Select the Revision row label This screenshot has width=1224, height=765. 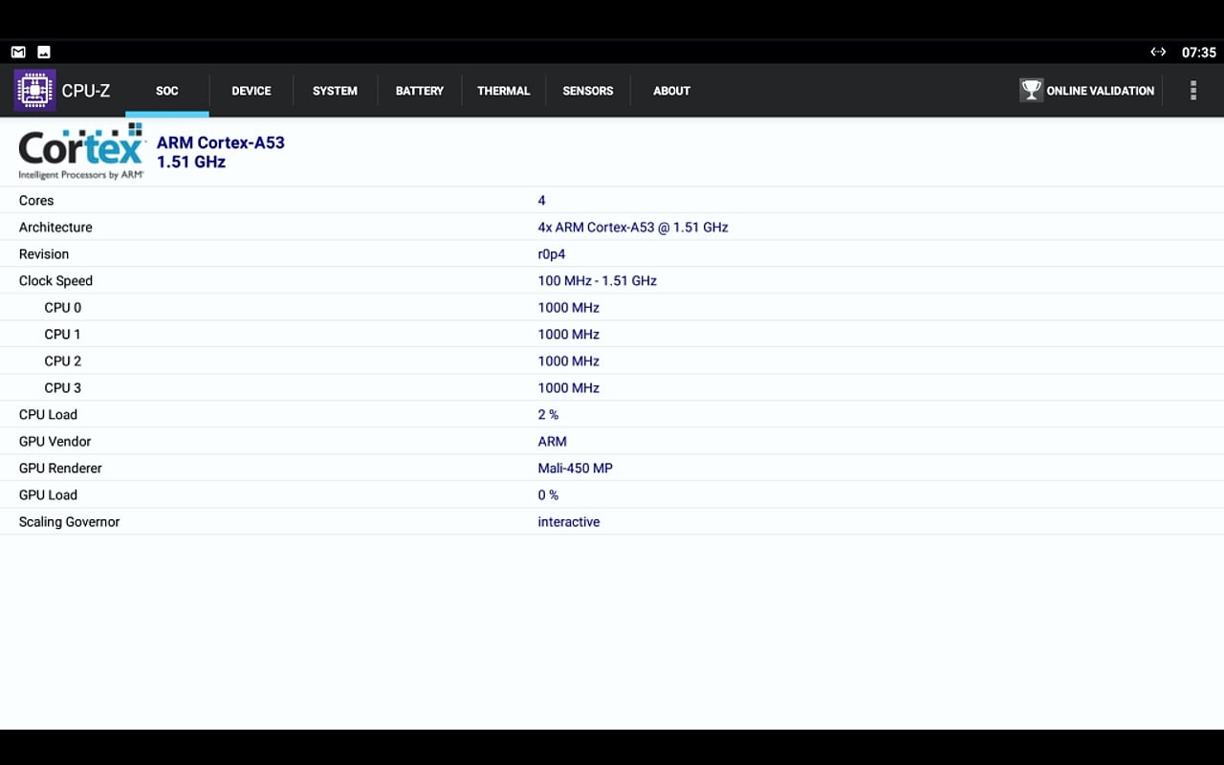[44, 254]
